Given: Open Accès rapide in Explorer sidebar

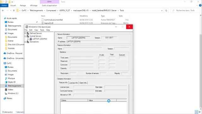Looking at the screenshot, I should (x=12, y=18).
